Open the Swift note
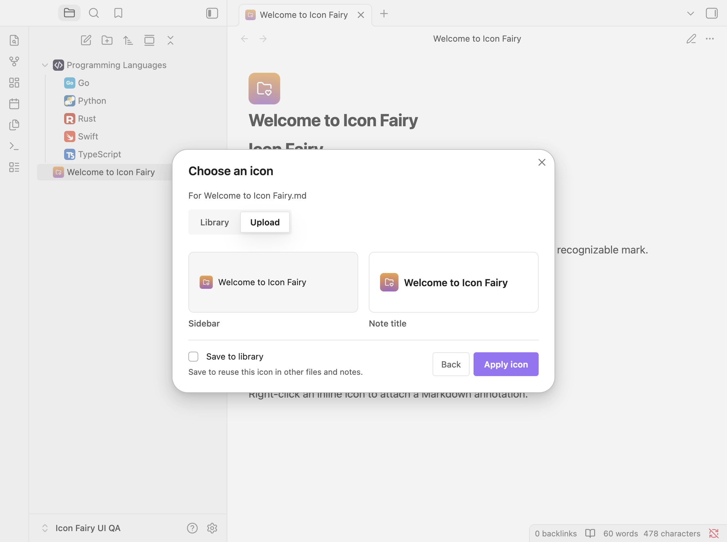727x542 pixels. pos(88,136)
